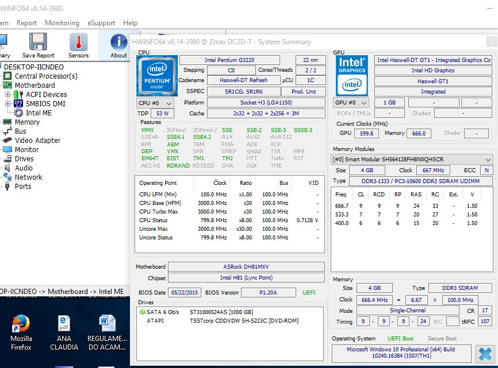498x368 pixels.
Task: Click the Drives tree icon
Action: 7,159
